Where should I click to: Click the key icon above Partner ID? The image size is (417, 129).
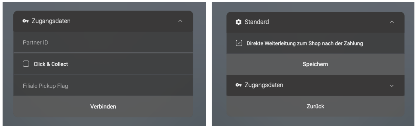point(25,21)
